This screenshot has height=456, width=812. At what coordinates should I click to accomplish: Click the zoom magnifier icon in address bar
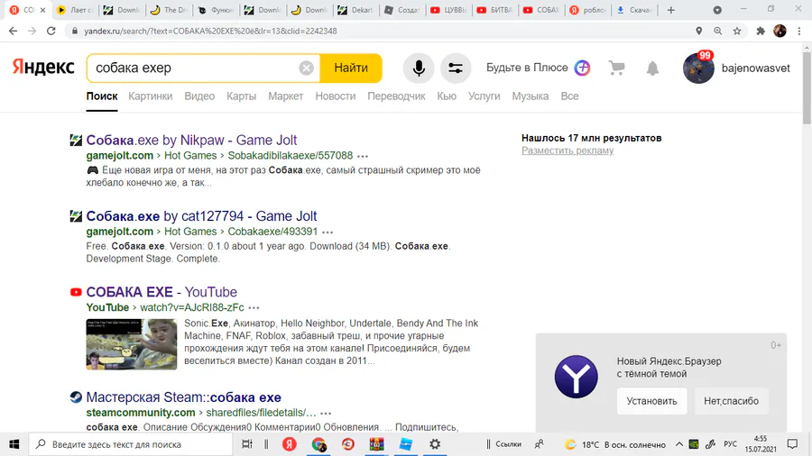[718, 31]
